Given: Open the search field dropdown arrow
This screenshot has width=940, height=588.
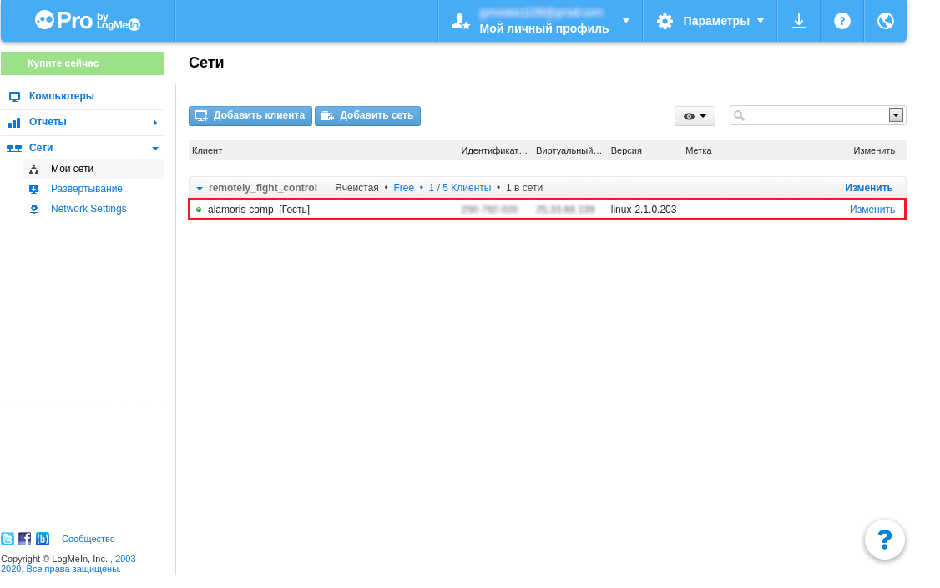Looking at the screenshot, I should 896,115.
